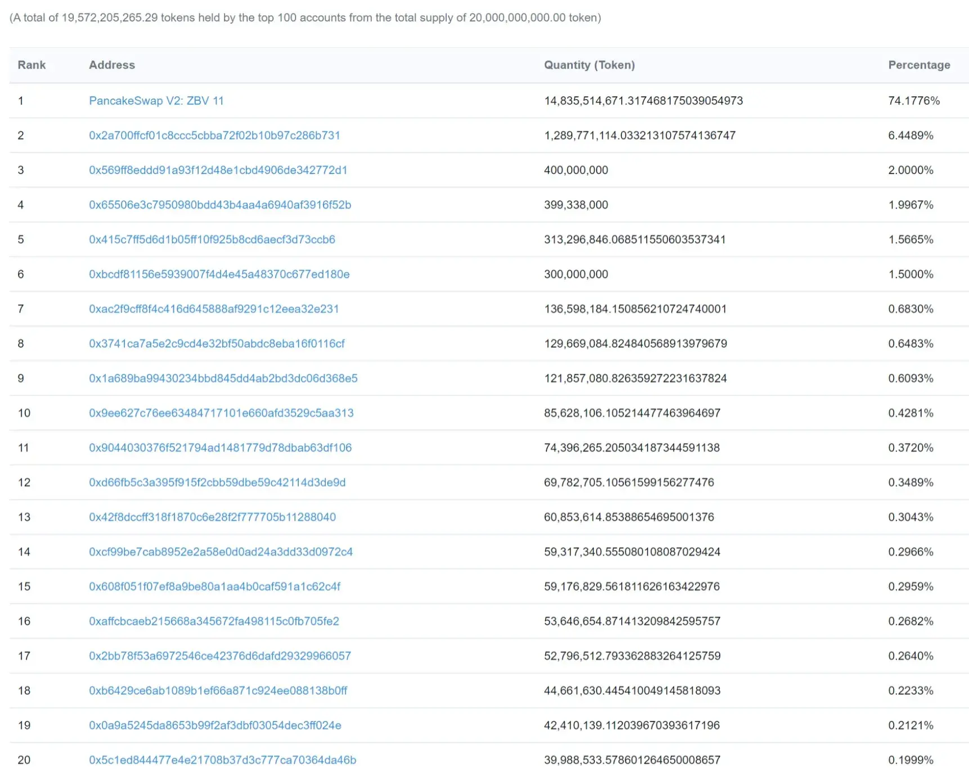Screen dimensions: 969x774
Task: Click address 0x608f051f07ef link
Action: [214, 587]
